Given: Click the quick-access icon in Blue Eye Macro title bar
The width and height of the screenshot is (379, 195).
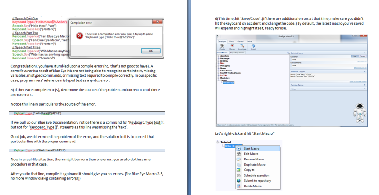Looking at the screenshot, I should click(217, 36).
